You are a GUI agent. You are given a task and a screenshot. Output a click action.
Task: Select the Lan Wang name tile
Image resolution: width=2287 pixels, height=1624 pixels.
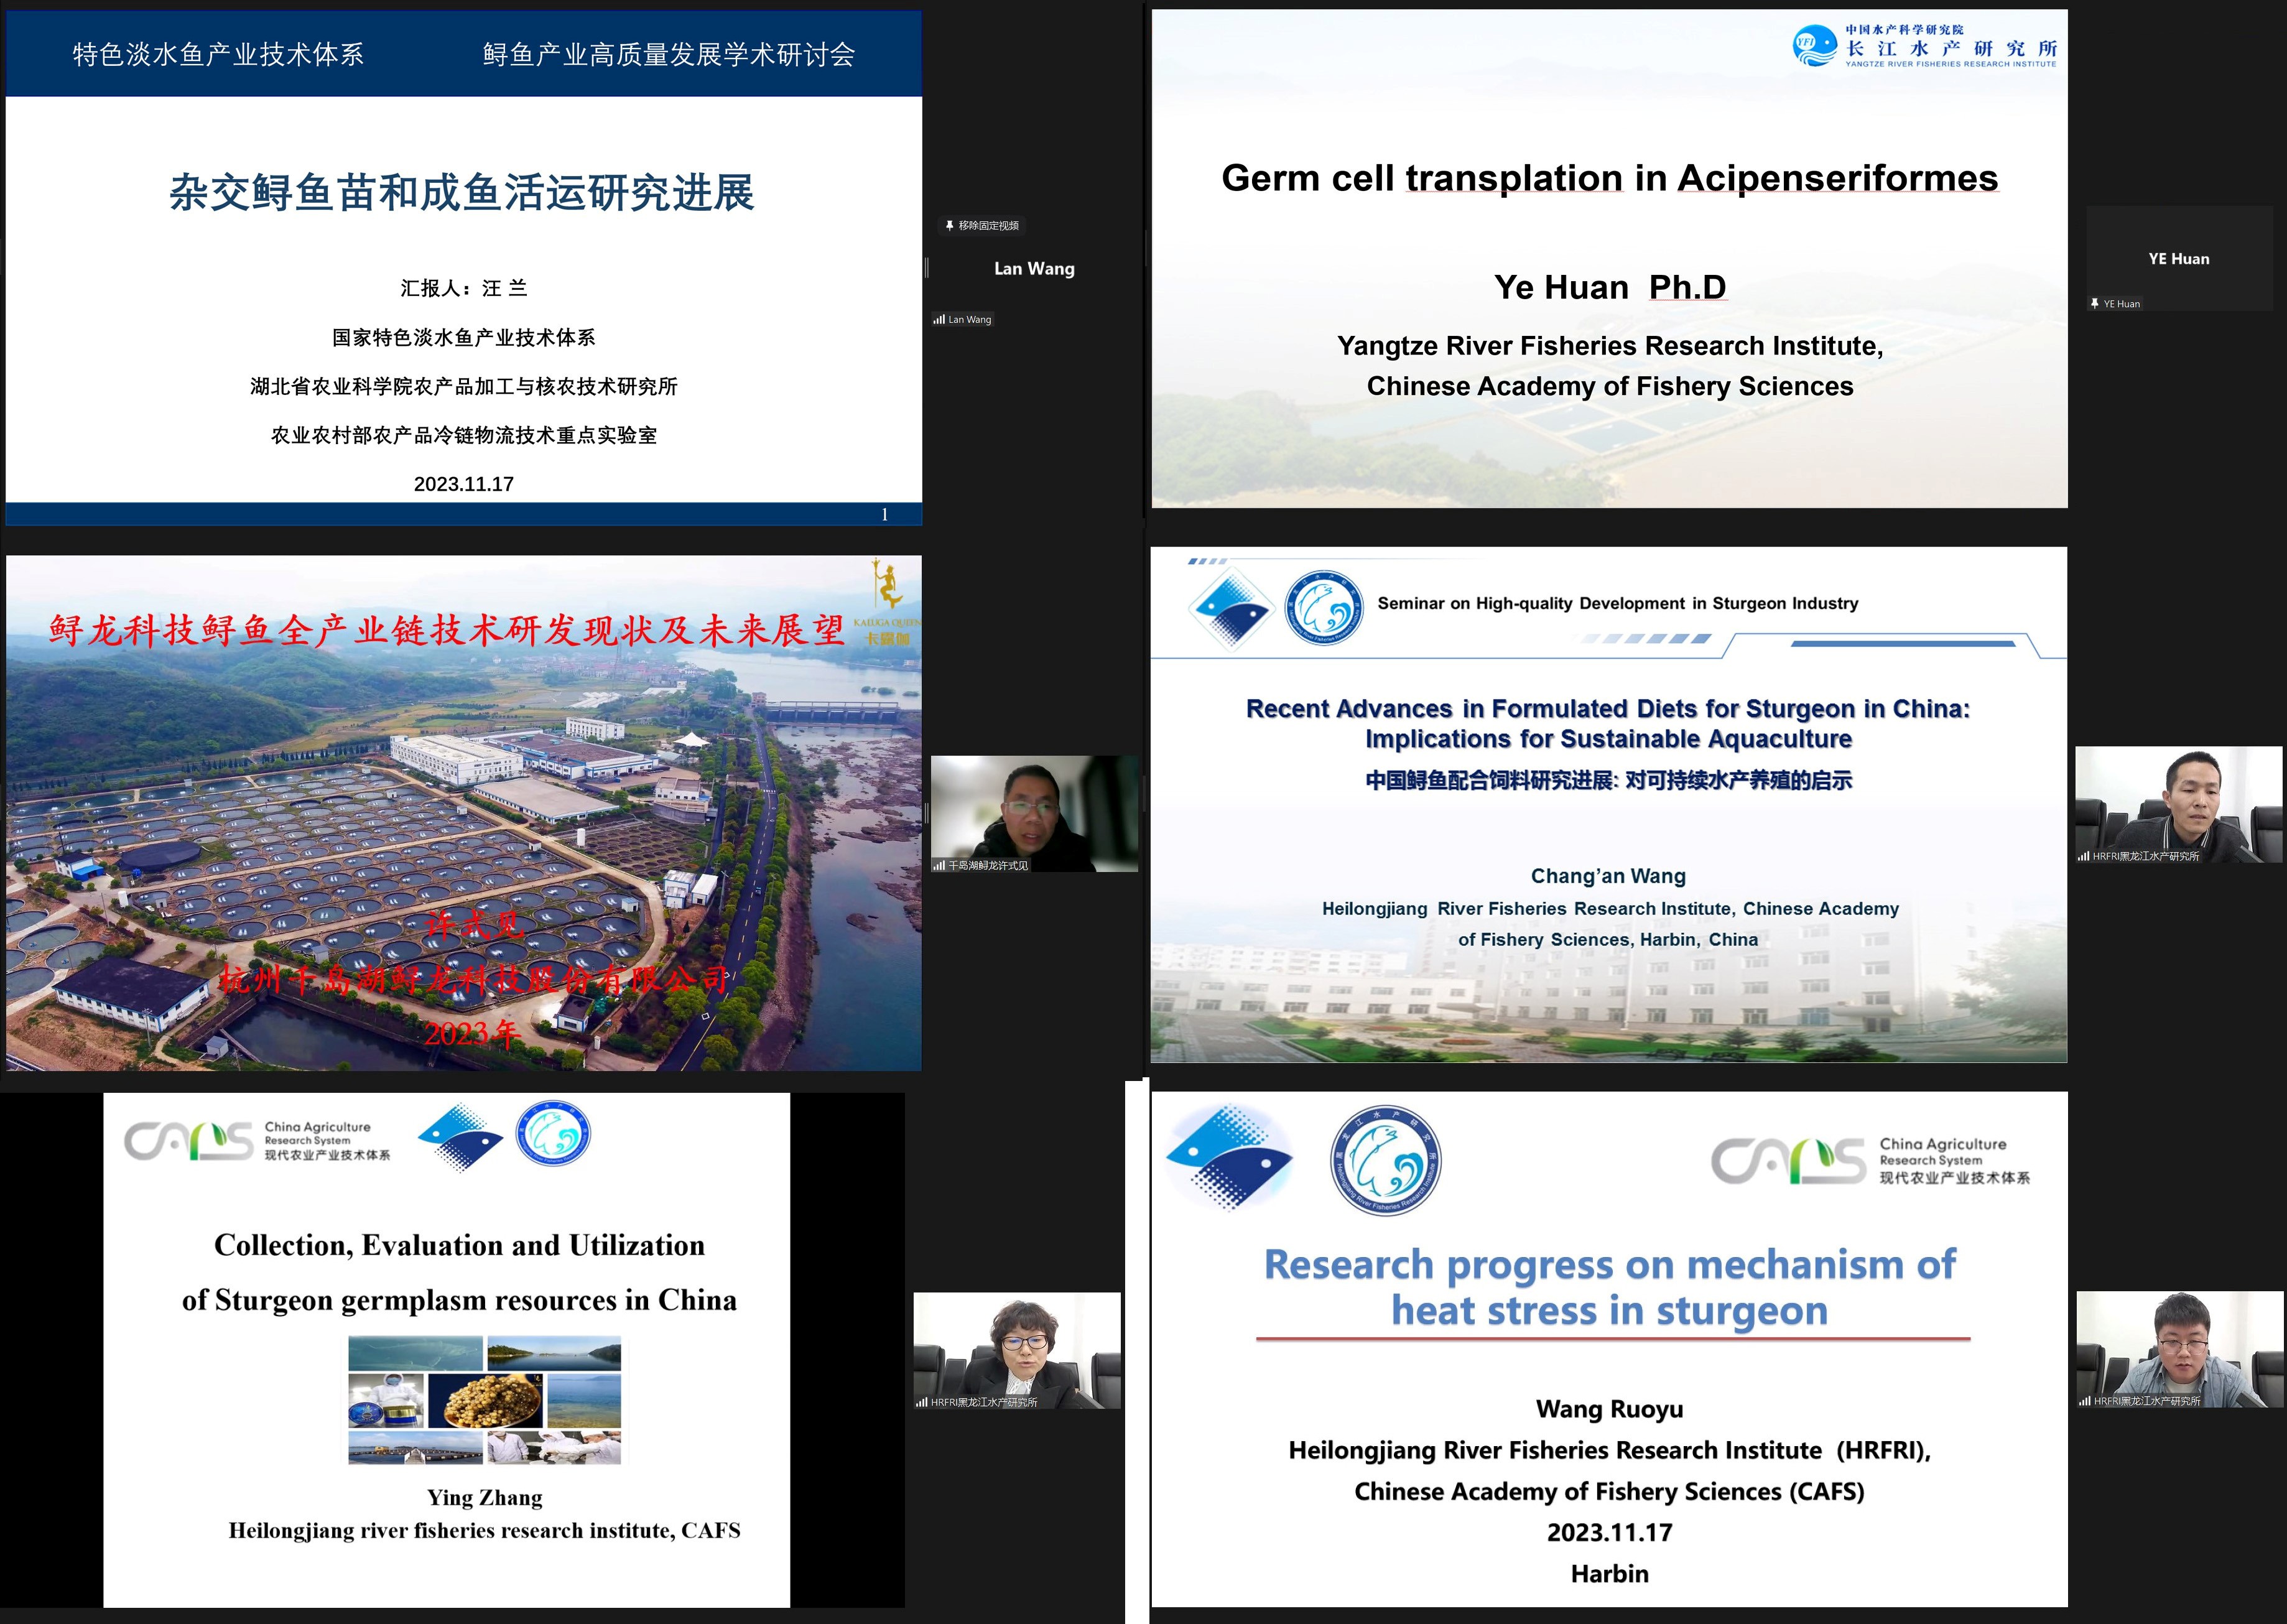tap(1034, 269)
